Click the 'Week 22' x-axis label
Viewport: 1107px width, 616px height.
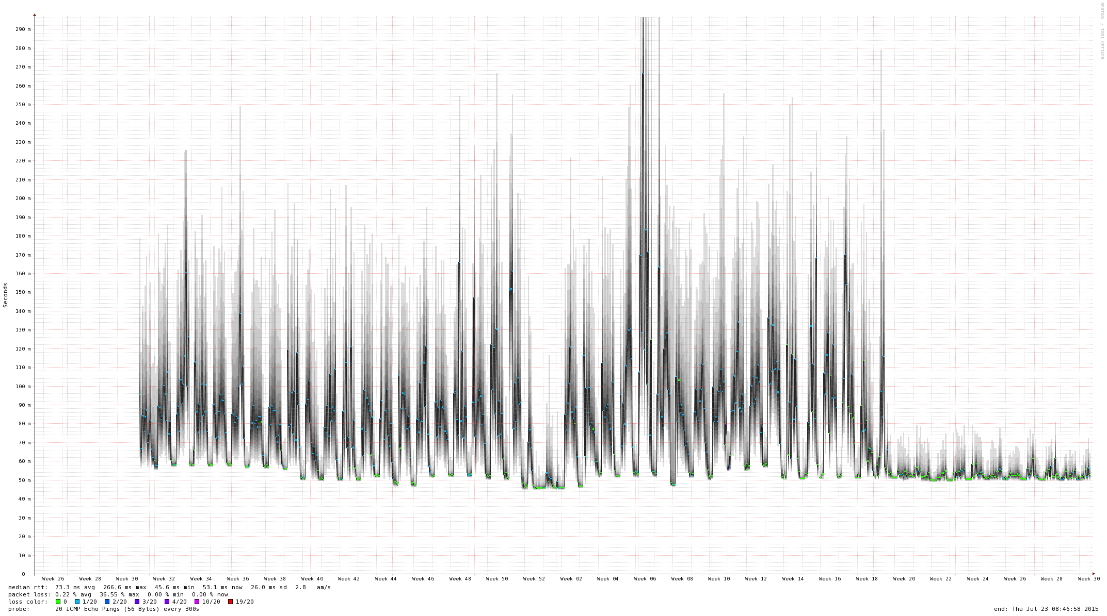[941, 579]
